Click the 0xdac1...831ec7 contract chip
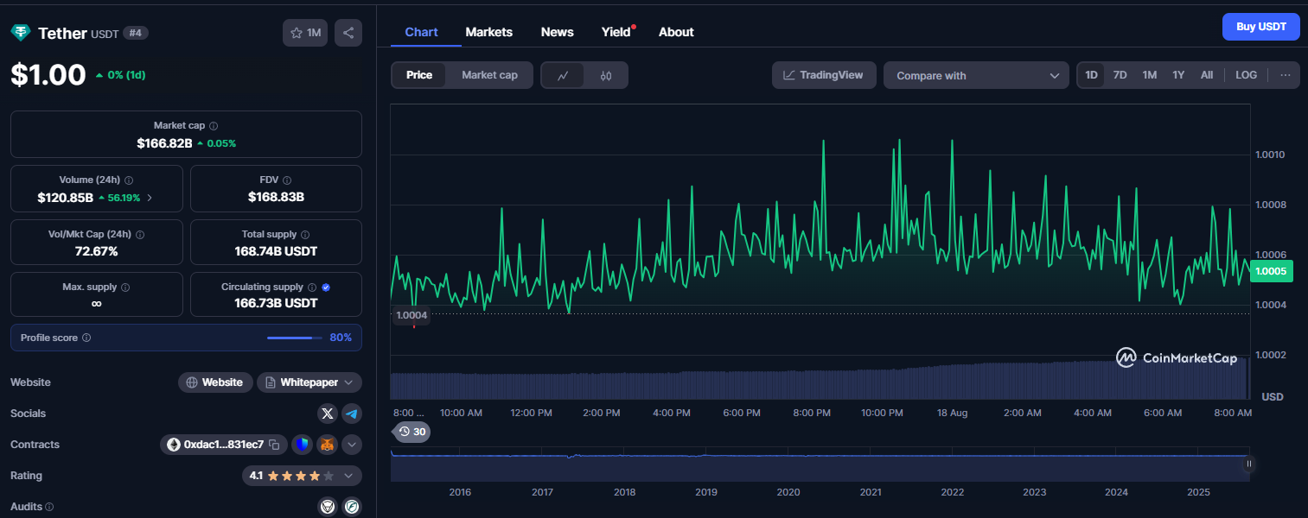The image size is (1308, 518). pyautogui.click(x=223, y=445)
